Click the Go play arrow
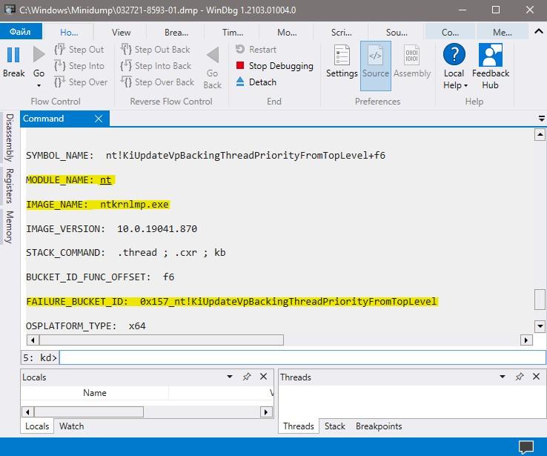The height and width of the screenshot is (456, 547). [39, 55]
